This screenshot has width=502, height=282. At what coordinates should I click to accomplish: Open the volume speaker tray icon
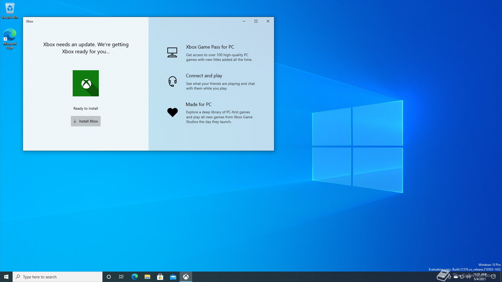(x=468, y=277)
